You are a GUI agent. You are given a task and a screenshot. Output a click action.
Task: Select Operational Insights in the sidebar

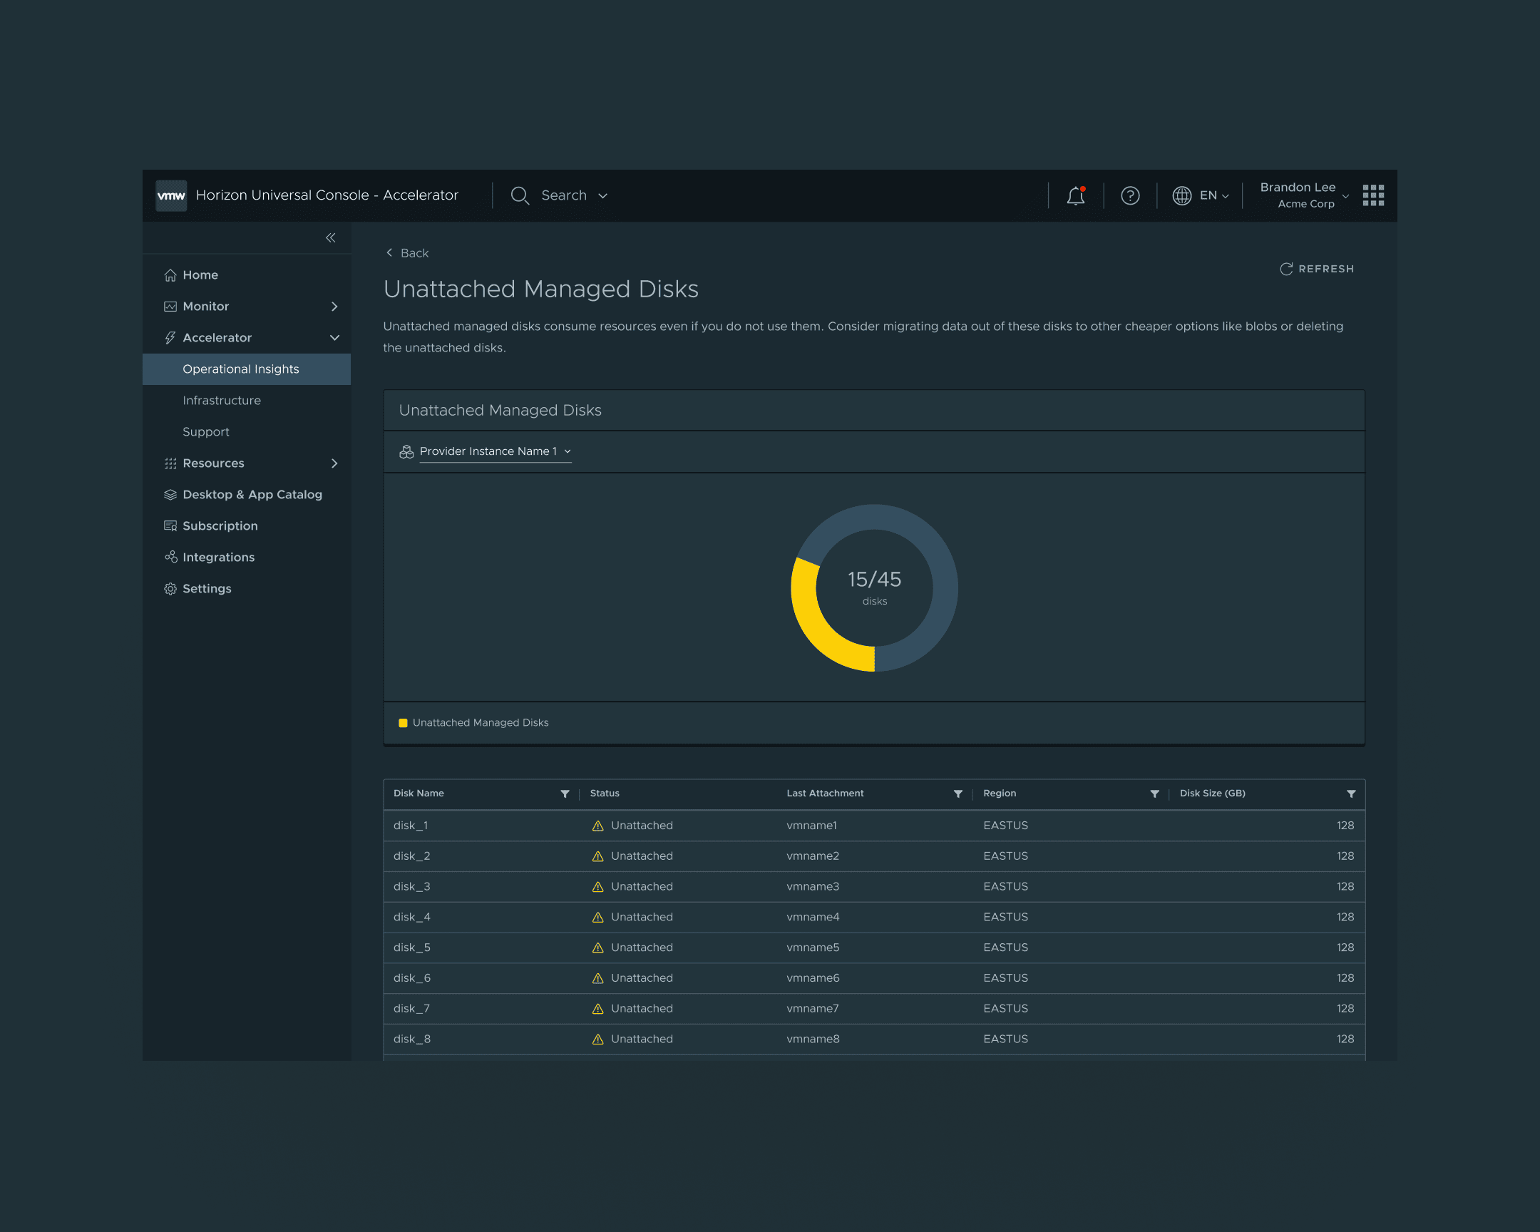tap(241, 369)
